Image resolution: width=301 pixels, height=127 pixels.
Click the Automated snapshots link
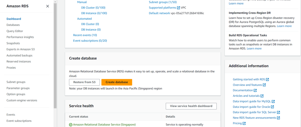pyautogui.click(x=84, y=19)
